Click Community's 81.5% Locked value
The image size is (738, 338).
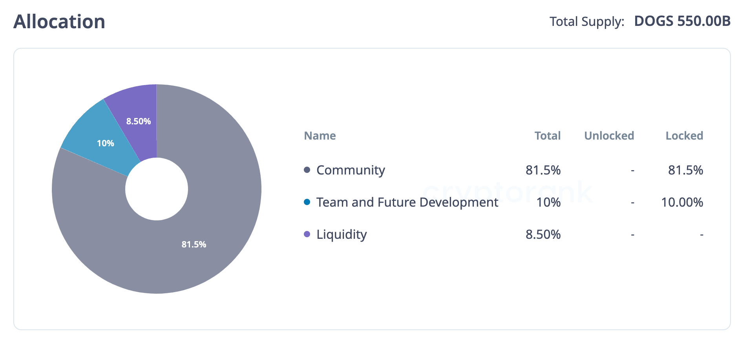tap(685, 170)
